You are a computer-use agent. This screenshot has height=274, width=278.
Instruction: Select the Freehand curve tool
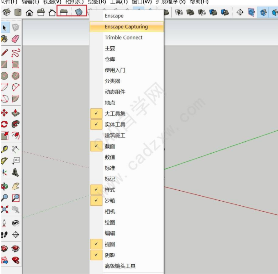pos(15,53)
